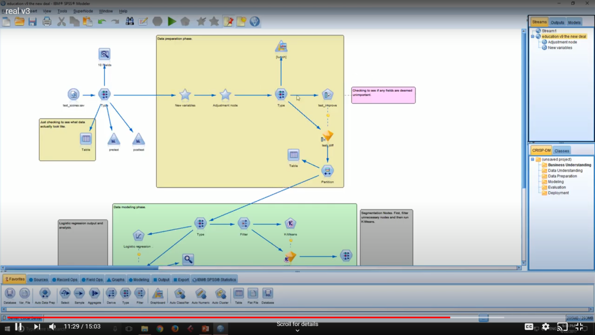Open the Help menu

(123, 11)
